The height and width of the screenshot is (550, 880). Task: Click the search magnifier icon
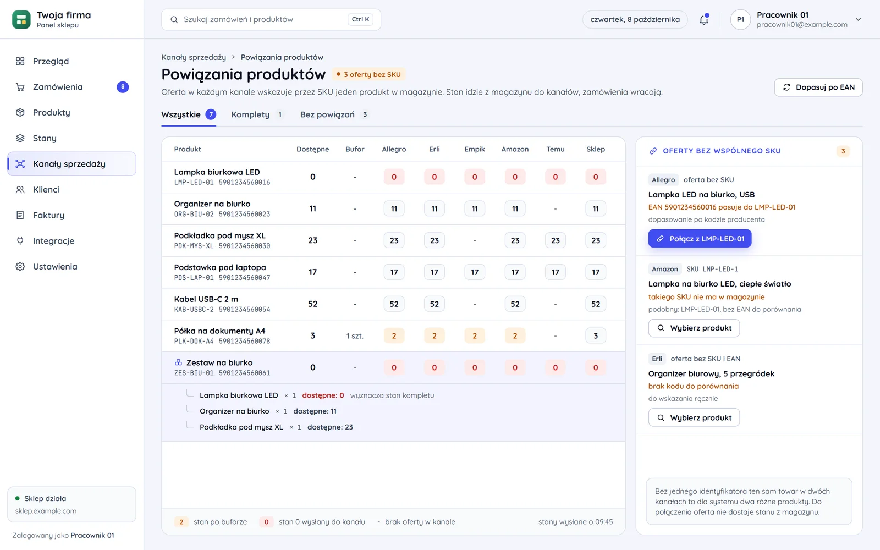(x=174, y=20)
